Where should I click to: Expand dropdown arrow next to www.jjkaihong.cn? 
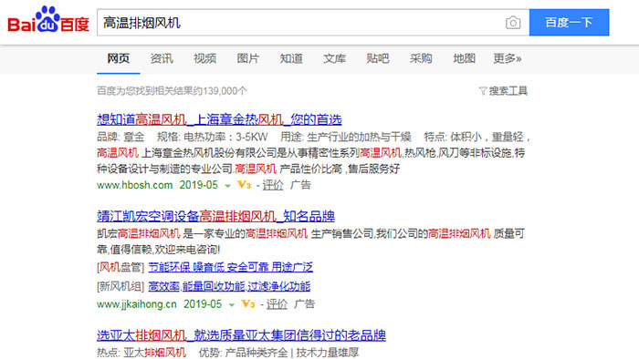pos(232,305)
